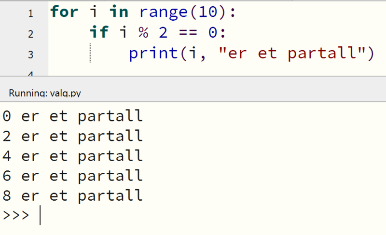Click line number 1 in the gutter
The height and width of the screenshot is (235, 386).
pos(31,14)
